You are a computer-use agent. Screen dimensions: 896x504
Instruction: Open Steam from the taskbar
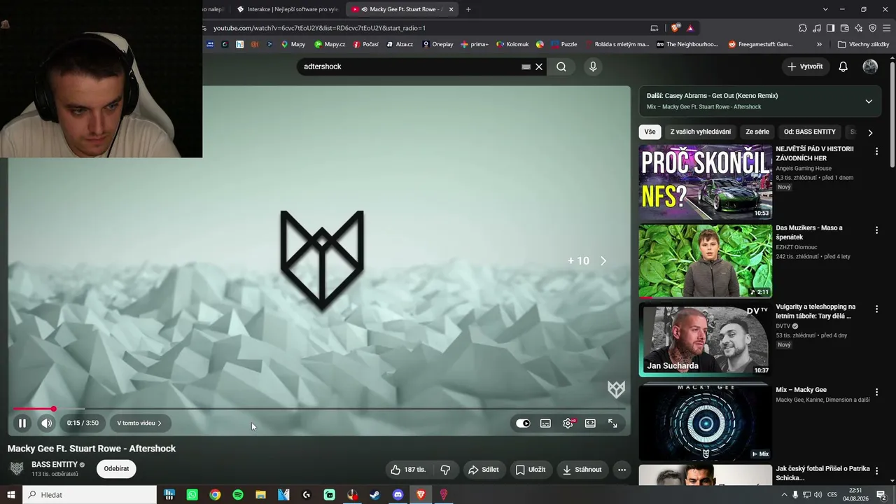[375, 495]
